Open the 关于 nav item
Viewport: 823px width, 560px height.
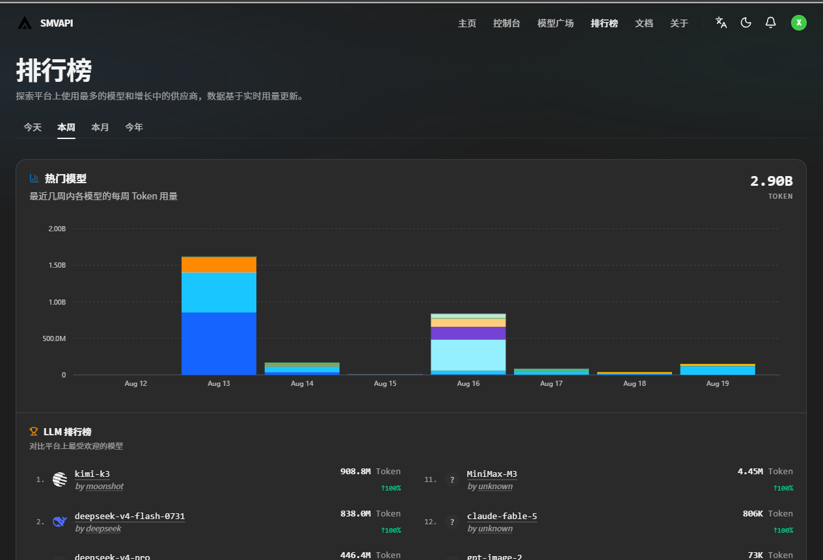(x=679, y=23)
